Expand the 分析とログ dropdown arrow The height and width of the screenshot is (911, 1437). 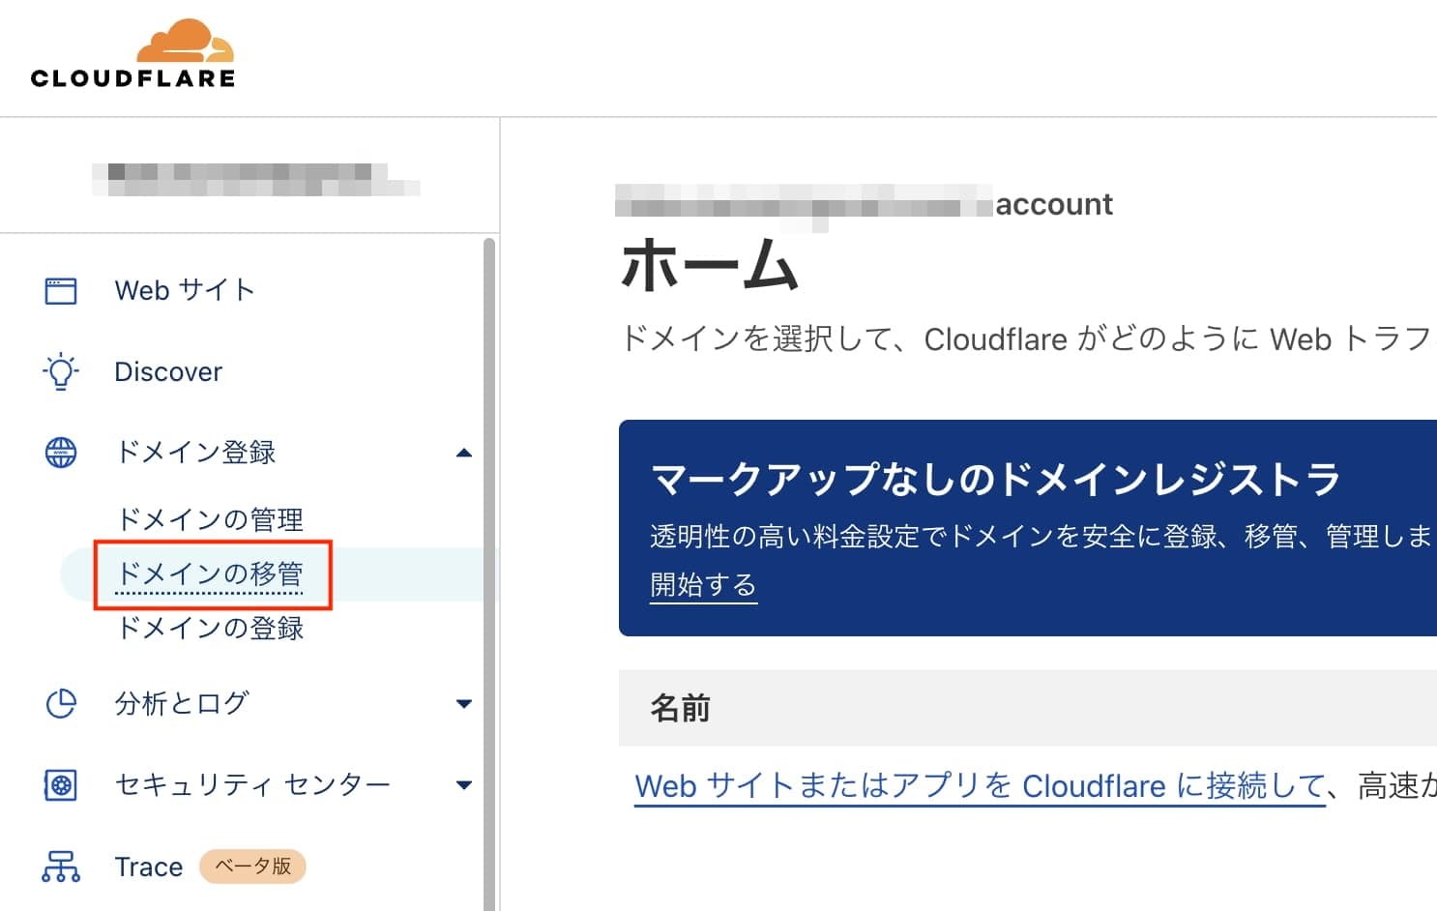pos(464,704)
